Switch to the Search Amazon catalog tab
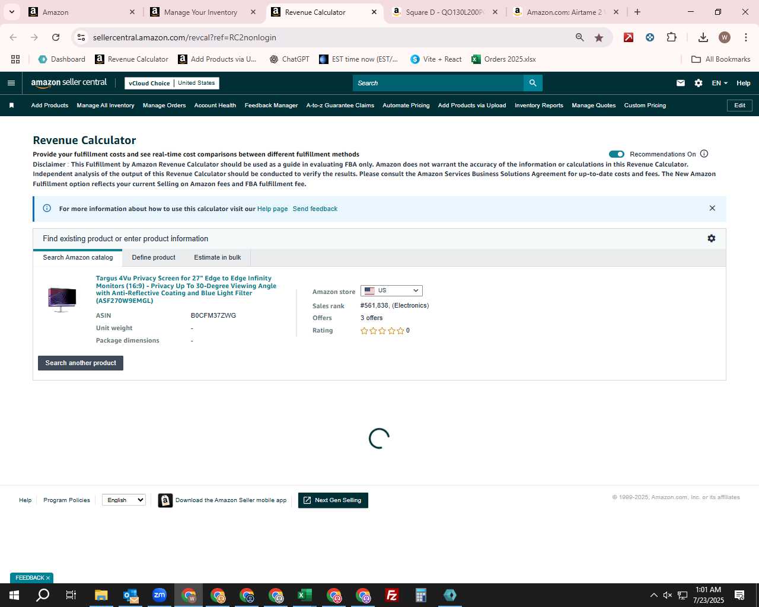This screenshot has width=759, height=607. click(78, 257)
